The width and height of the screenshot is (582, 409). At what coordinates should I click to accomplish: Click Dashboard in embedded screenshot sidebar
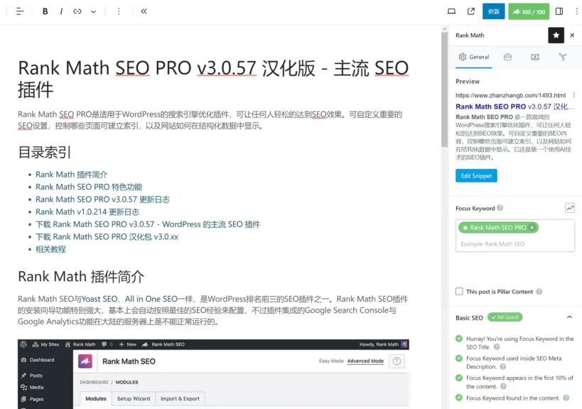38,360
